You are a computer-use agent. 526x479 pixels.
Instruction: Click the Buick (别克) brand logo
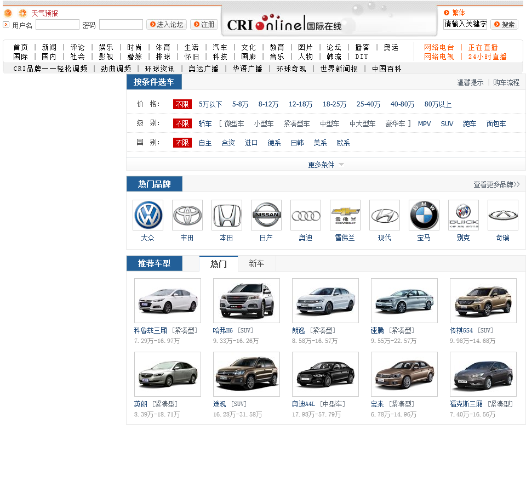[464, 215]
